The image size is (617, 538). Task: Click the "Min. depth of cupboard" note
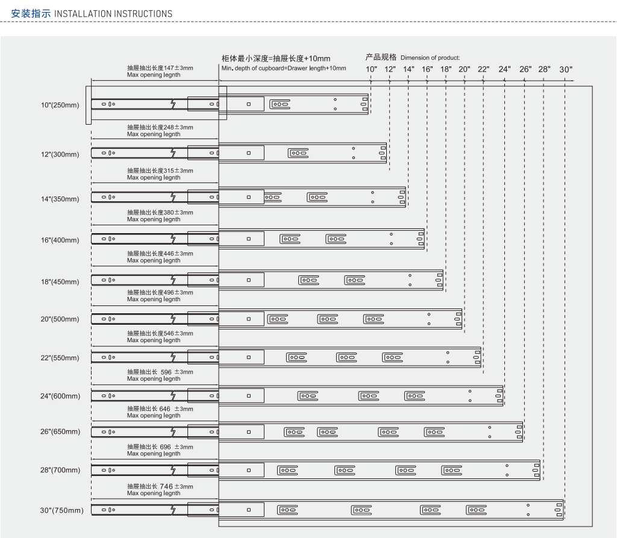[283, 68]
